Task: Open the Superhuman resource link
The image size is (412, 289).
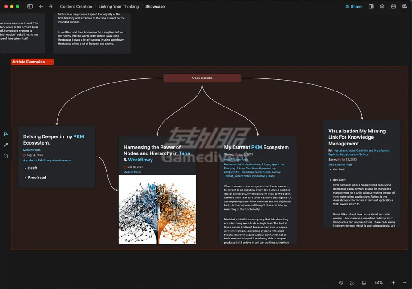Action: point(263,172)
